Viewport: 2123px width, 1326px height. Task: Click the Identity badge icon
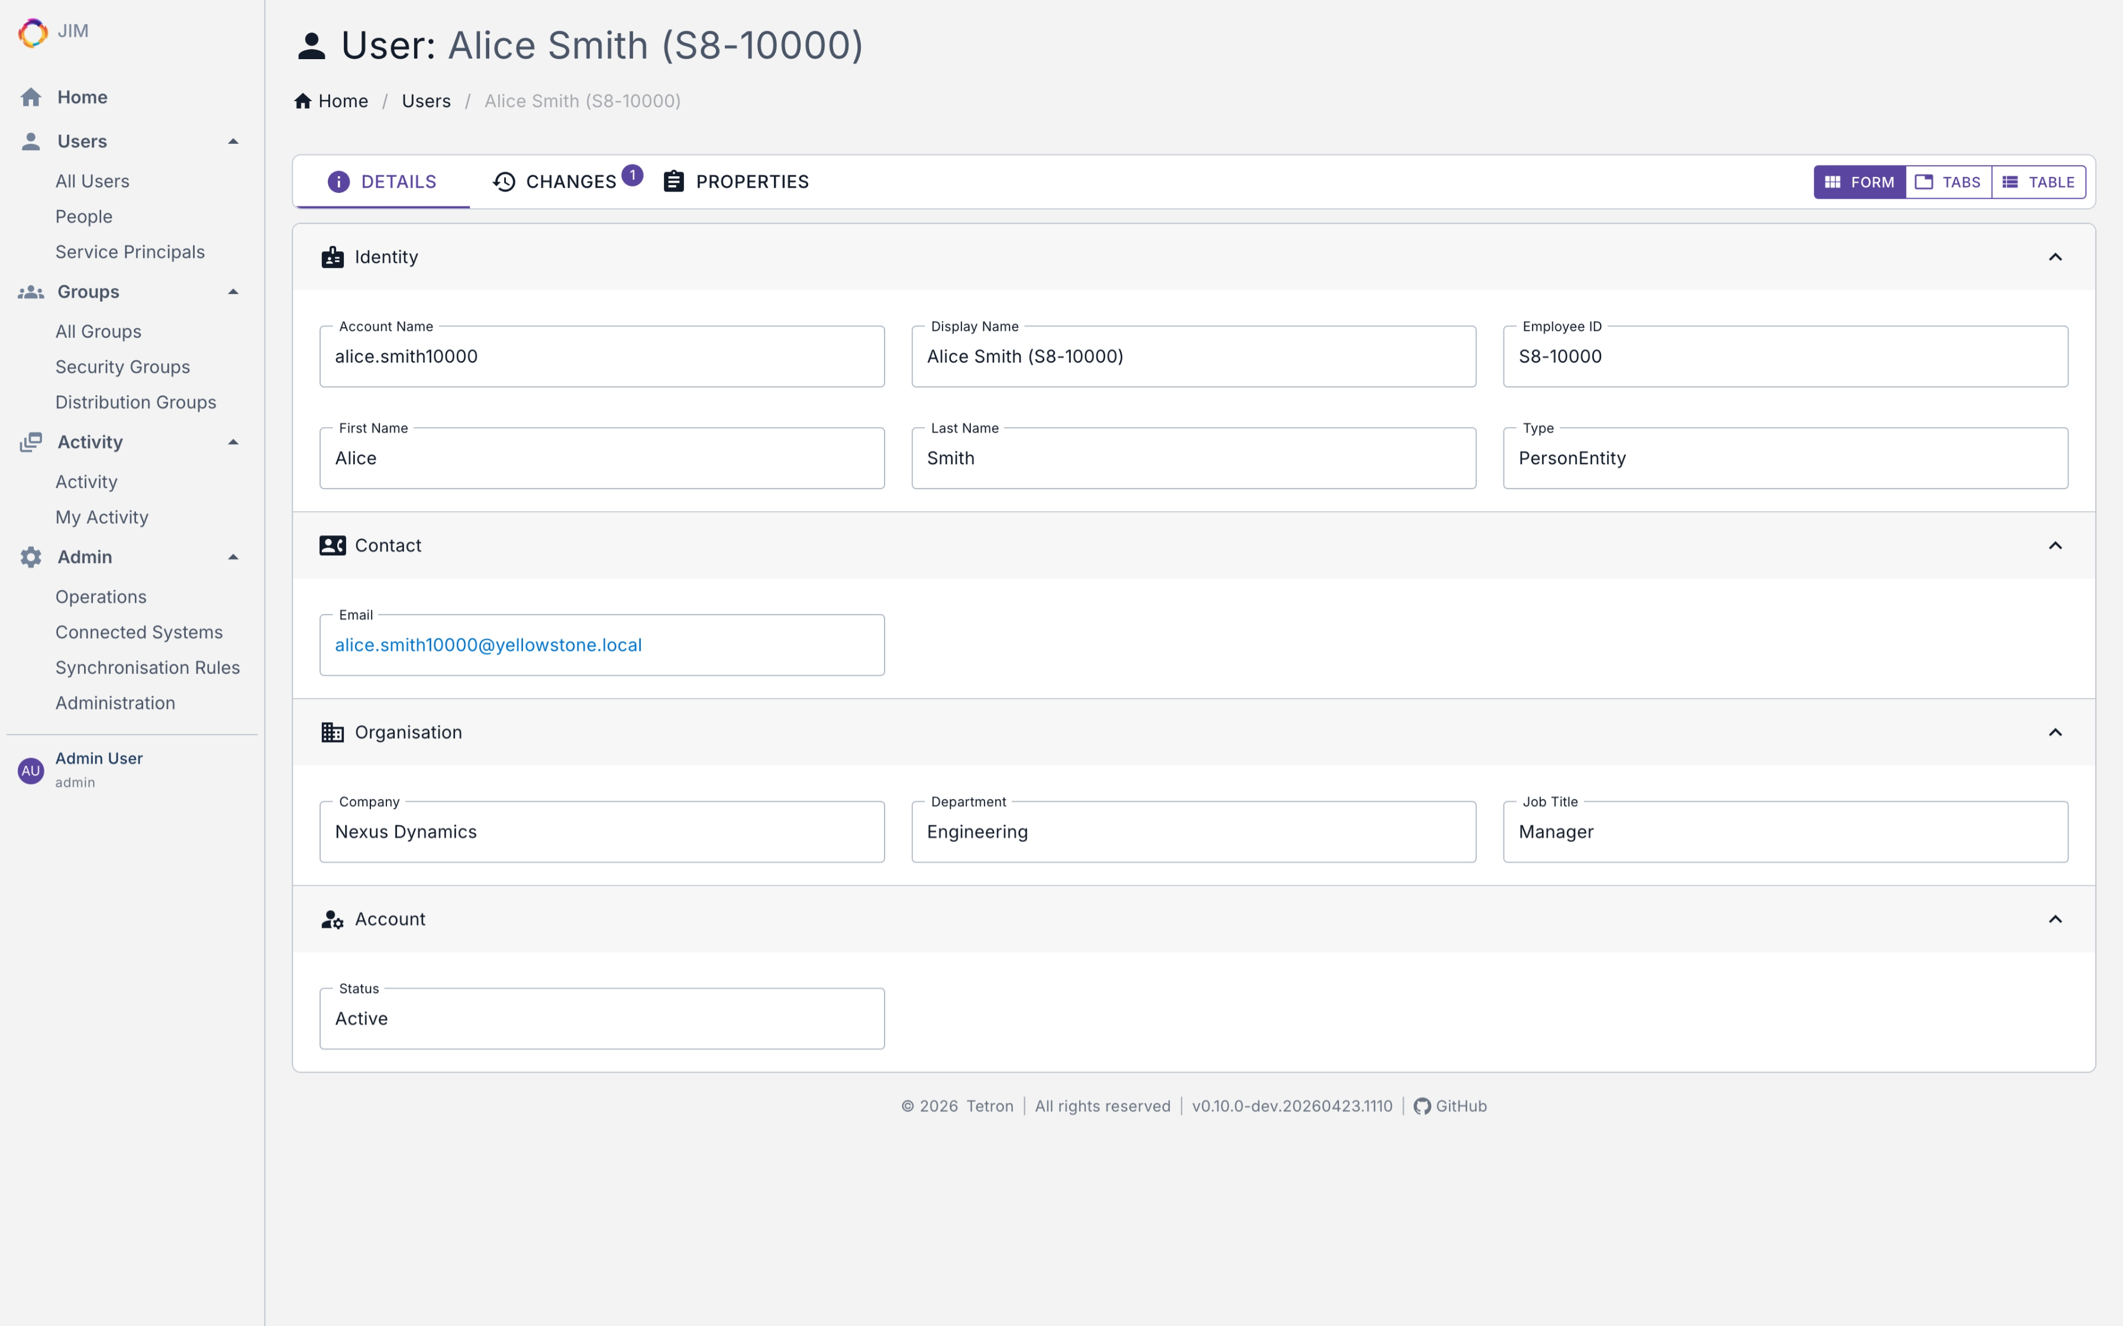pos(333,257)
